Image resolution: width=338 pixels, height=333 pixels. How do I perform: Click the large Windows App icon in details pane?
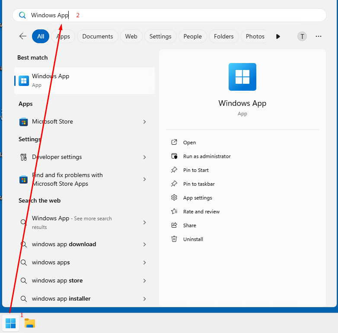[x=242, y=77]
